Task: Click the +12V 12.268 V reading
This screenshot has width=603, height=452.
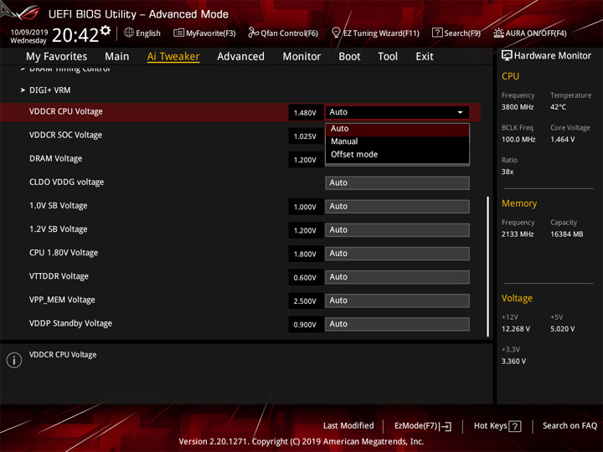Action: point(516,329)
